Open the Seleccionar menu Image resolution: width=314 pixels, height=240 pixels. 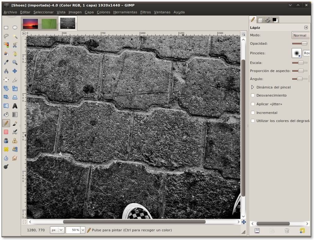43,12
